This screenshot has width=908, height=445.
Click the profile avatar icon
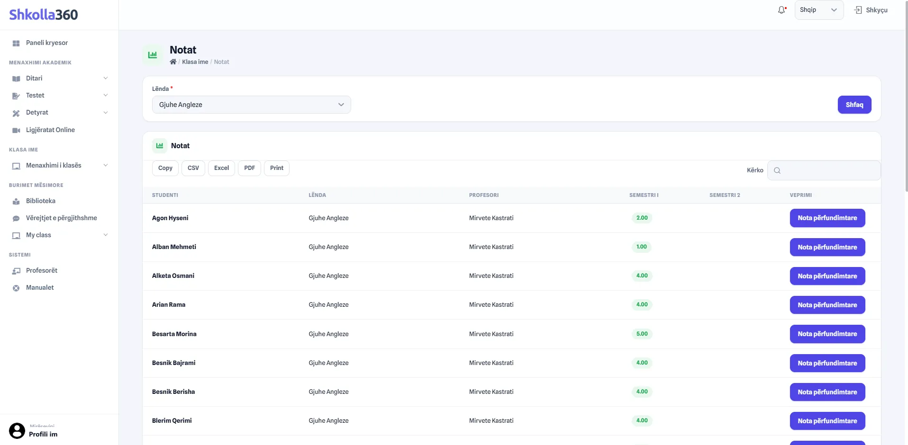click(17, 431)
